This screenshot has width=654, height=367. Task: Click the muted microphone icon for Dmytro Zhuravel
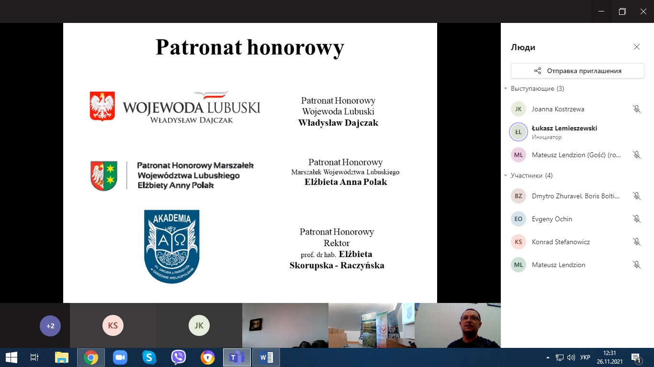tap(637, 196)
